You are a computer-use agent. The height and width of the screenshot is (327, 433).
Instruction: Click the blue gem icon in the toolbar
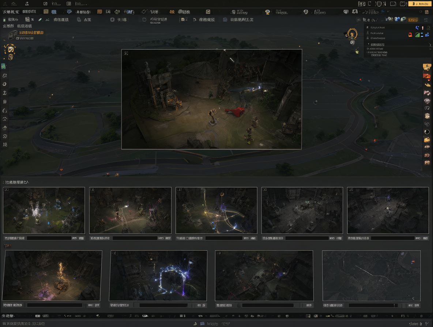[x=69, y=12]
